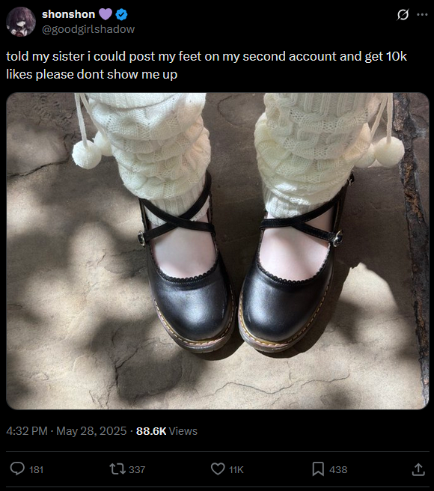
Task: Open the @goodgirlshadow handle link
Action: click(x=88, y=29)
